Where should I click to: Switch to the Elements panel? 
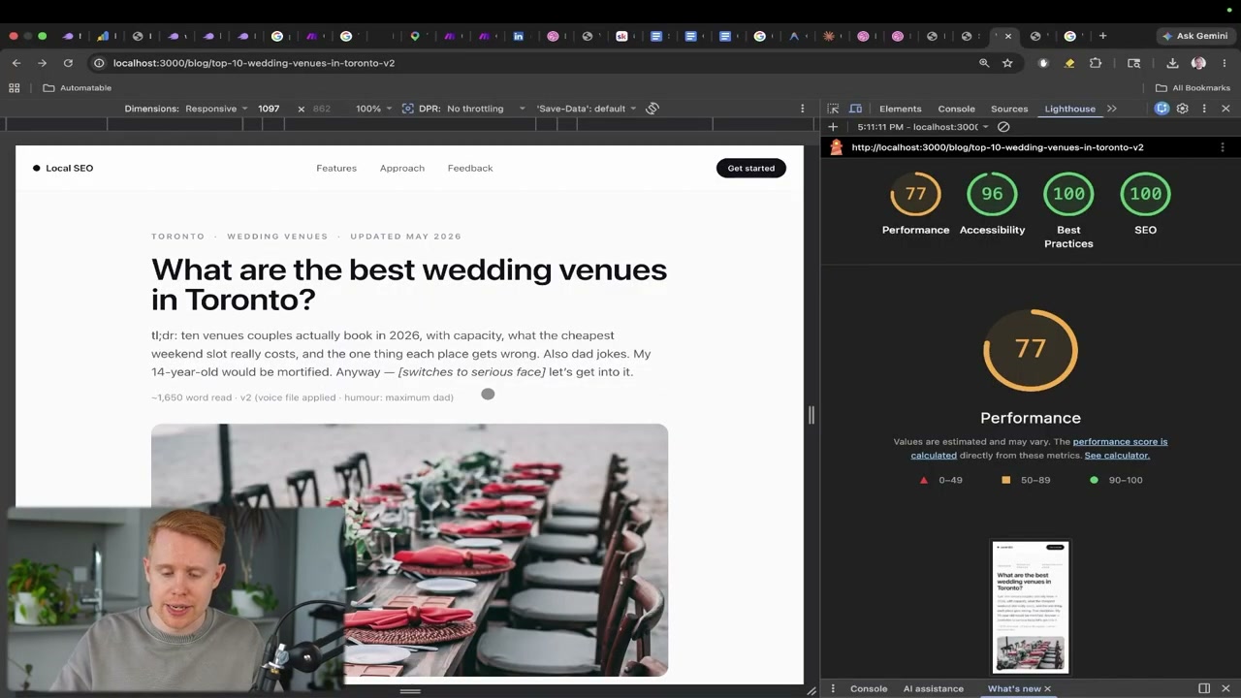coord(901,109)
